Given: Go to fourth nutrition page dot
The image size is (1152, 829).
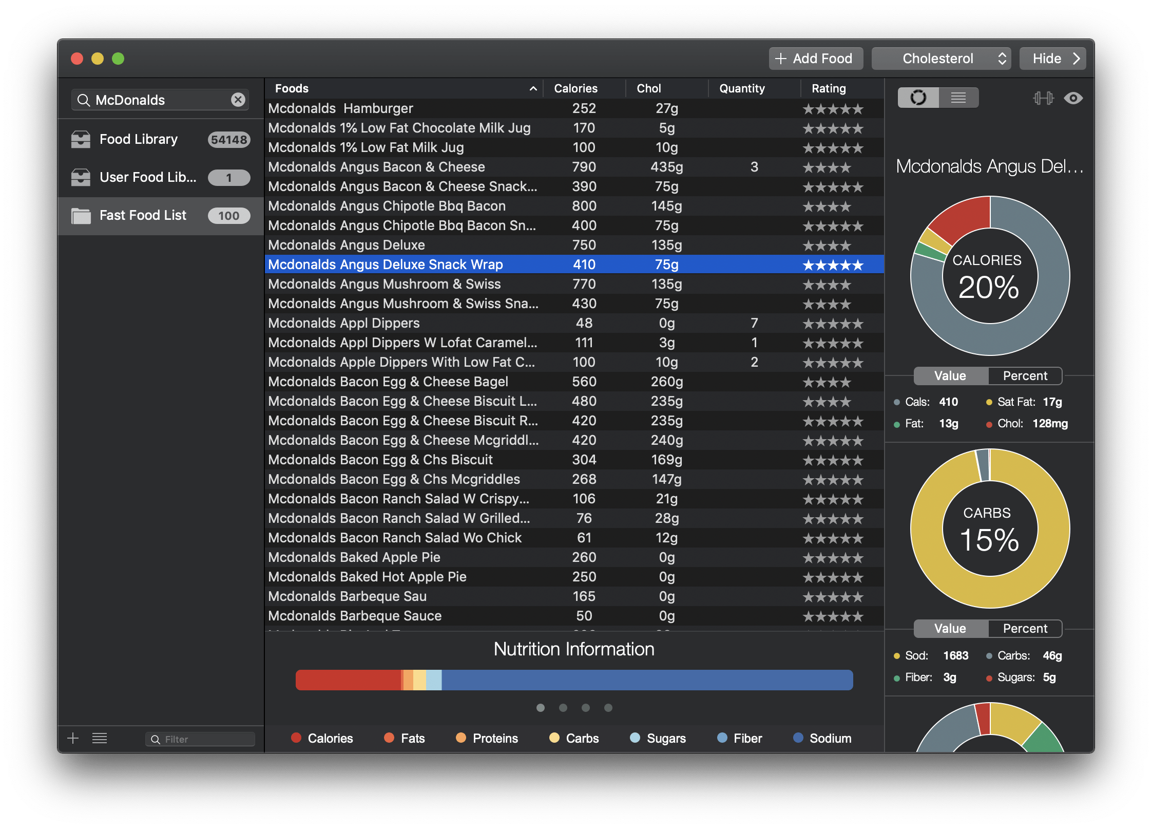Looking at the screenshot, I should pos(608,708).
